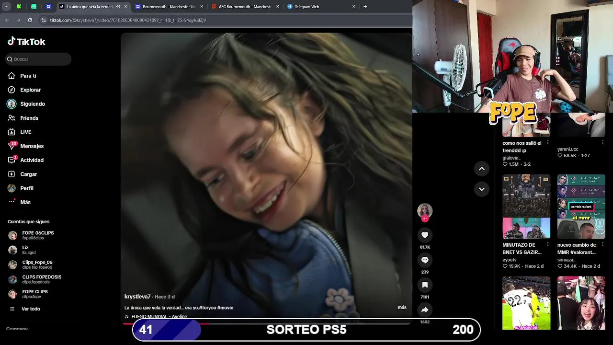Open nuevo cambio de MMR video thumbnail

pyautogui.click(x=581, y=207)
